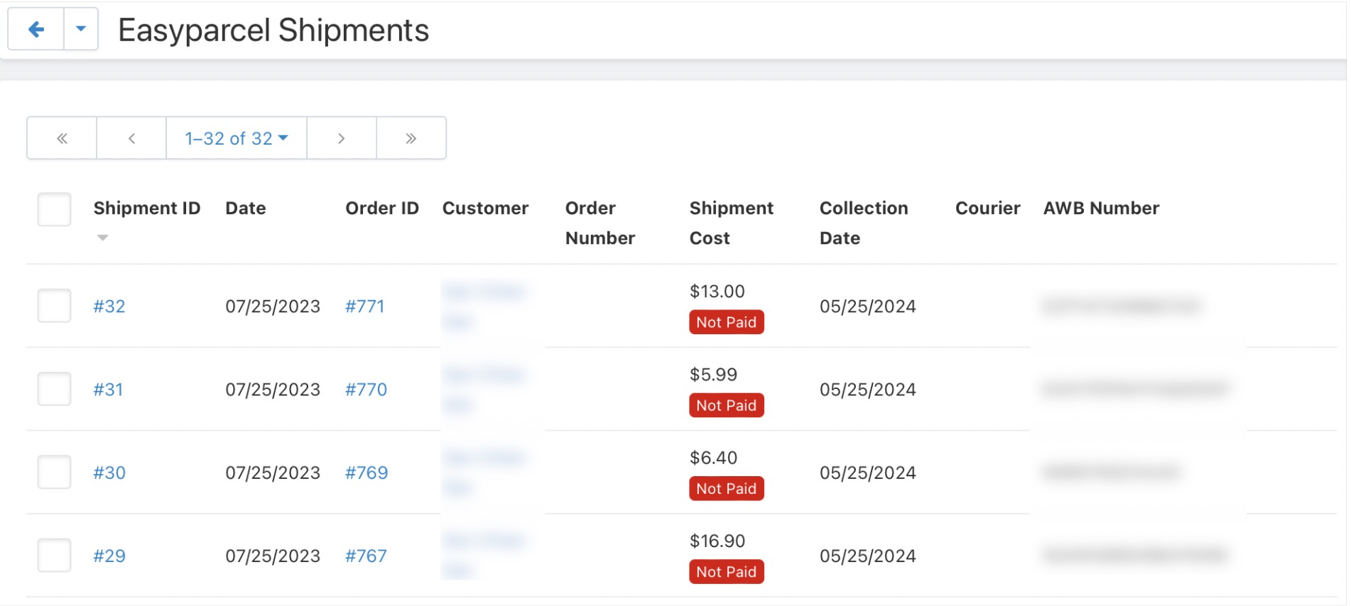The width and height of the screenshot is (1351, 606).
Task: Go to the first page of shipments
Action: click(x=62, y=138)
